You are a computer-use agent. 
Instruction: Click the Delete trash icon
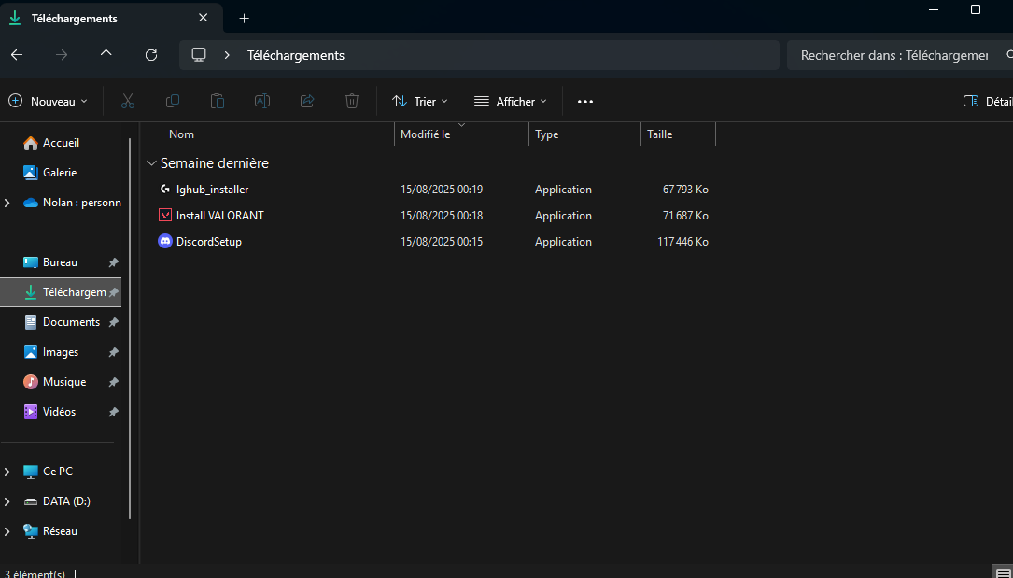coord(352,102)
